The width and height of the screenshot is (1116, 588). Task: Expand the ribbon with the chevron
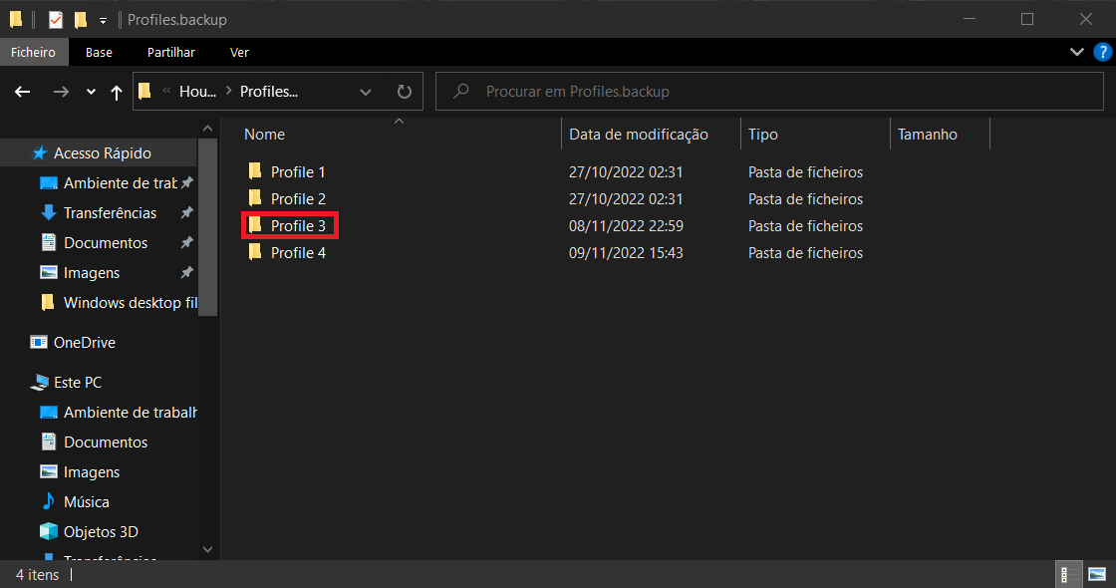pyautogui.click(x=1076, y=52)
